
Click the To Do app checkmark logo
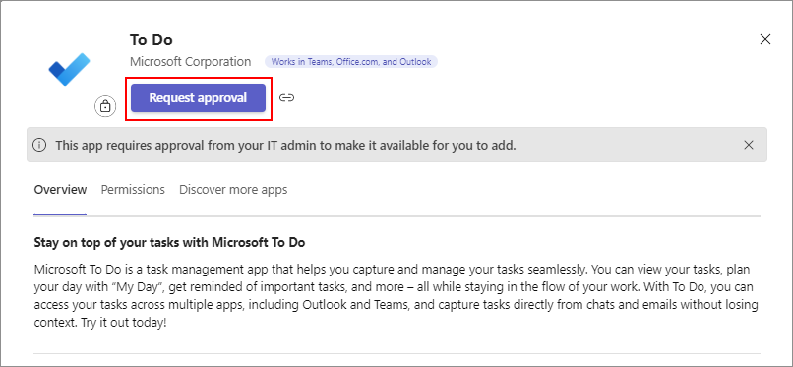point(69,69)
